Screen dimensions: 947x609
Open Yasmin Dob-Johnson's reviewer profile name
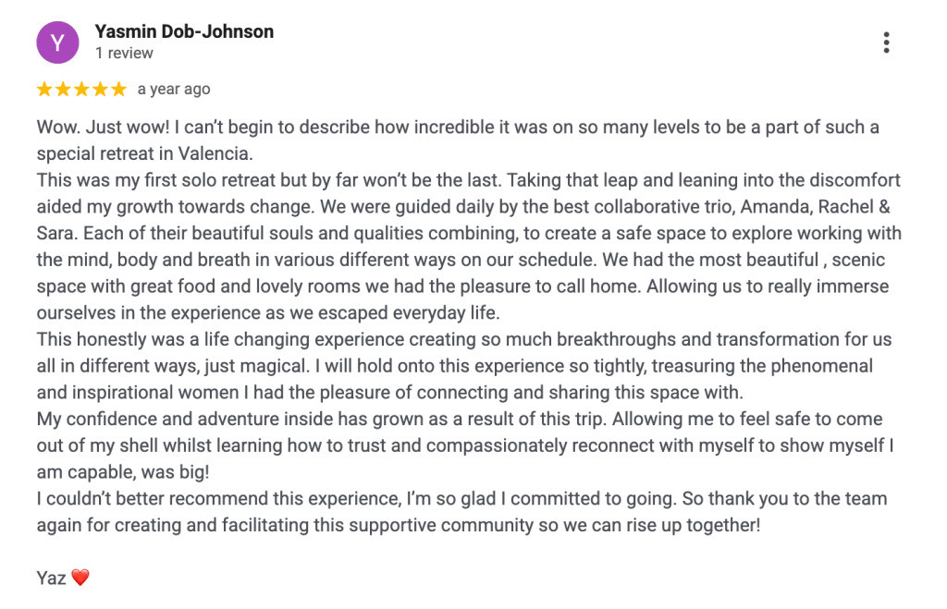pyautogui.click(x=184, y=31)
